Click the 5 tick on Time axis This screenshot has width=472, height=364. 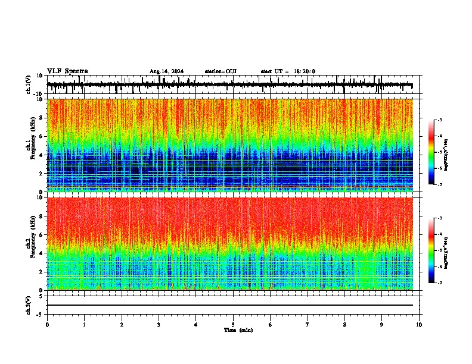coord(233,325)
